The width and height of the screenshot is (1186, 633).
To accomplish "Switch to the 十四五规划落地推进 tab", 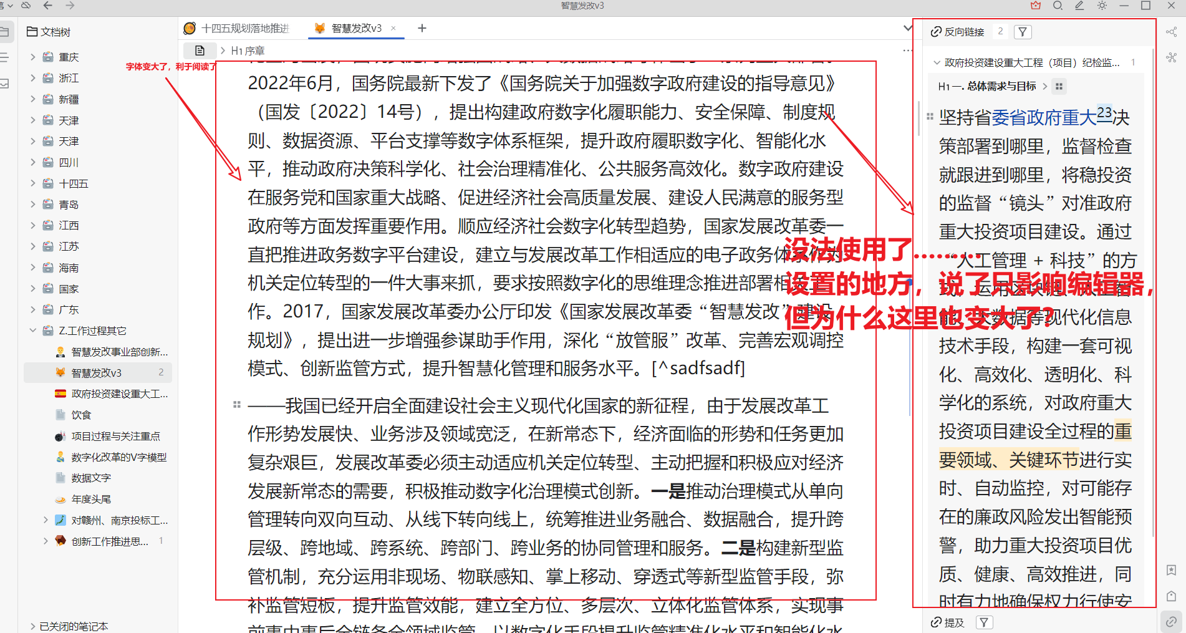I will 238,28.
